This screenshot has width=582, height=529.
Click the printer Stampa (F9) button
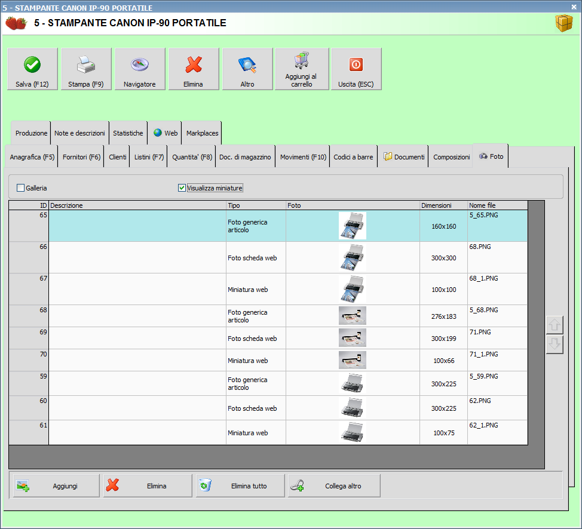coord(86,69)
